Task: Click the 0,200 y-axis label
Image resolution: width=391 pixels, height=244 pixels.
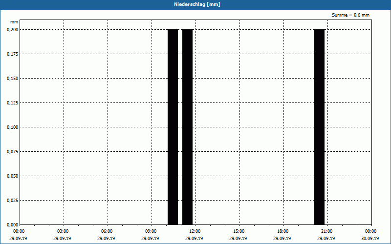Action: pos(12,30)
